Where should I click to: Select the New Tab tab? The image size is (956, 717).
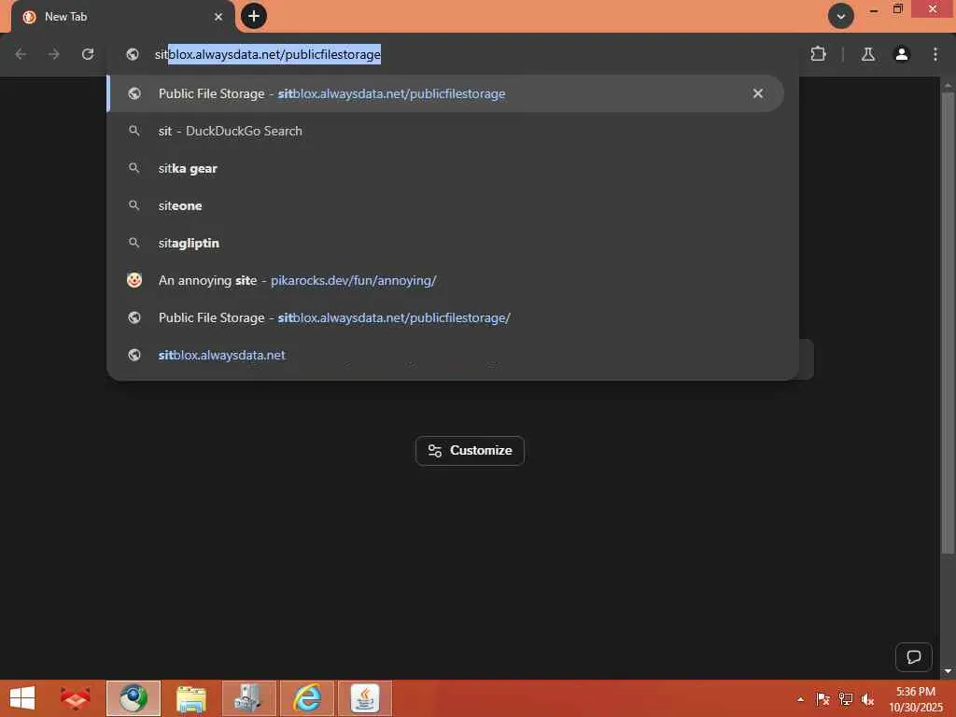[122, 17]
